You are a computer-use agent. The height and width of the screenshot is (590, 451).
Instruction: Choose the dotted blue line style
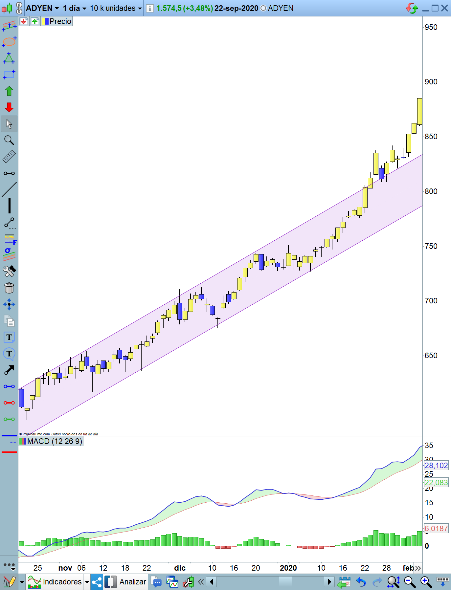coord(13,442)
